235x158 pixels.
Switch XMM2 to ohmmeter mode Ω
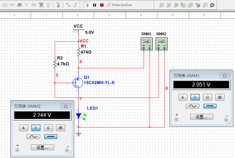48,128
